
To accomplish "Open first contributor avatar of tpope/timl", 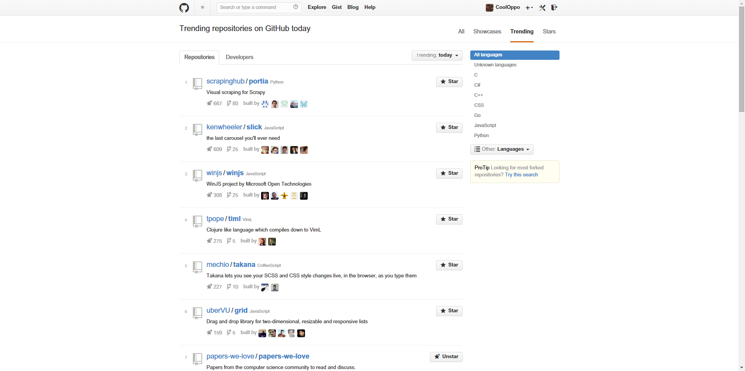I will 262,242.
